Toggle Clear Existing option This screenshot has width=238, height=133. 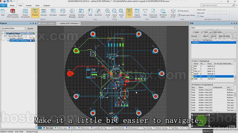224,36
